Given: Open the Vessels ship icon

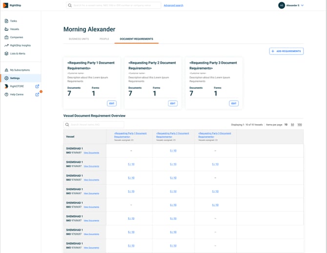Looking at the screenshot, I should pyautogui.click(x=6, y=29).
